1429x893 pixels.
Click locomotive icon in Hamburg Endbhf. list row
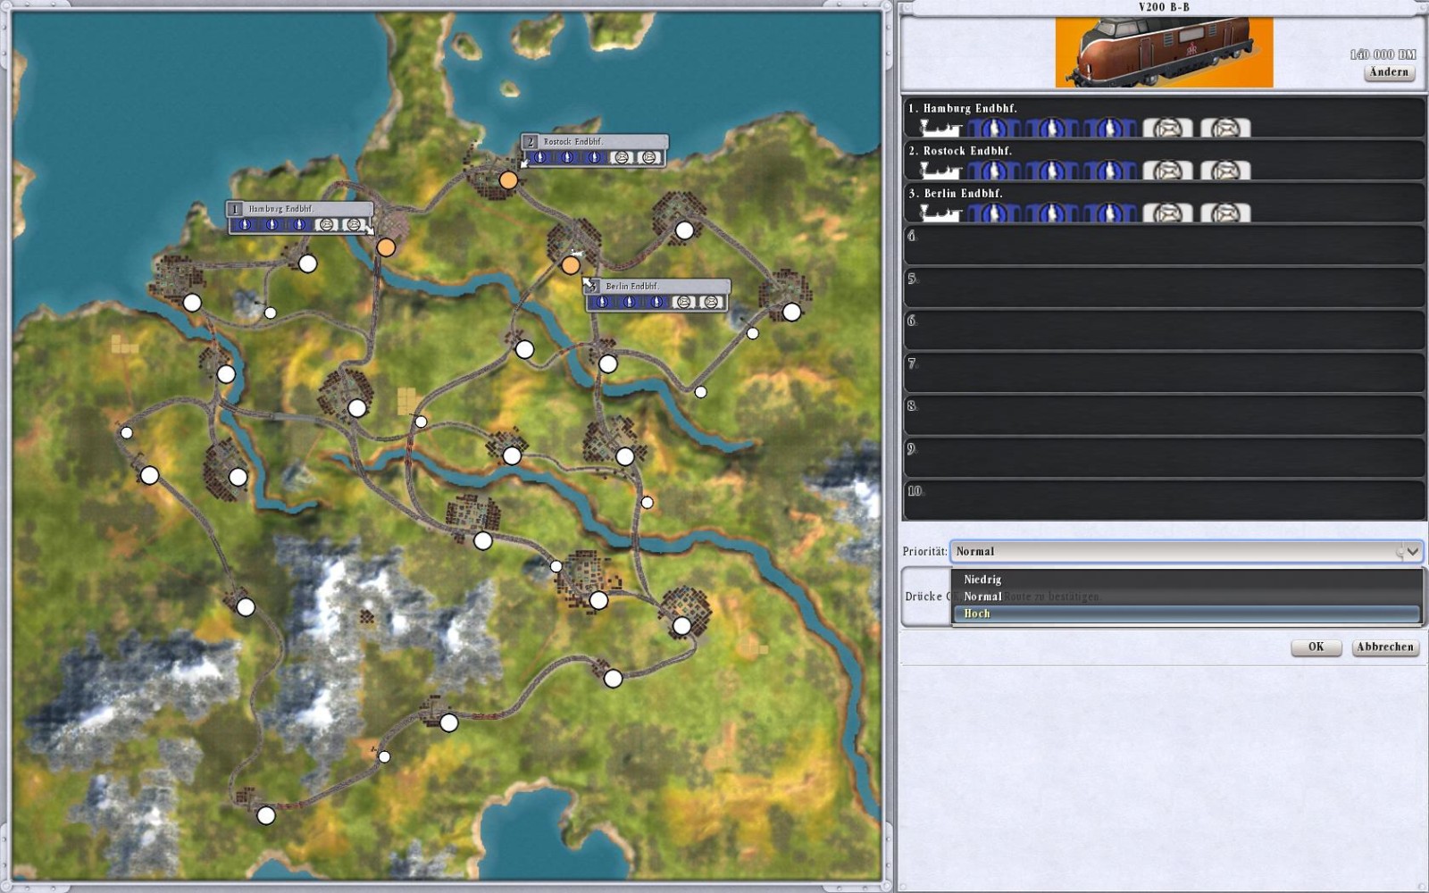pyautogui.click(x=940, y=129)
